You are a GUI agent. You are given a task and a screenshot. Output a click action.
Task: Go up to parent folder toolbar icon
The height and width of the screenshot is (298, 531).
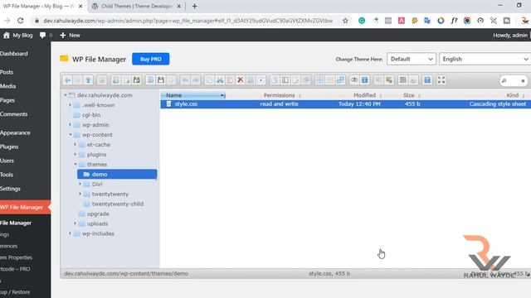(x=88, y=80)
